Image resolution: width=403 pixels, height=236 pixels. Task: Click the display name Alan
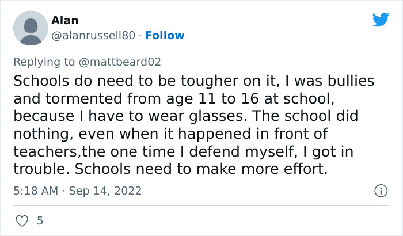64,20
